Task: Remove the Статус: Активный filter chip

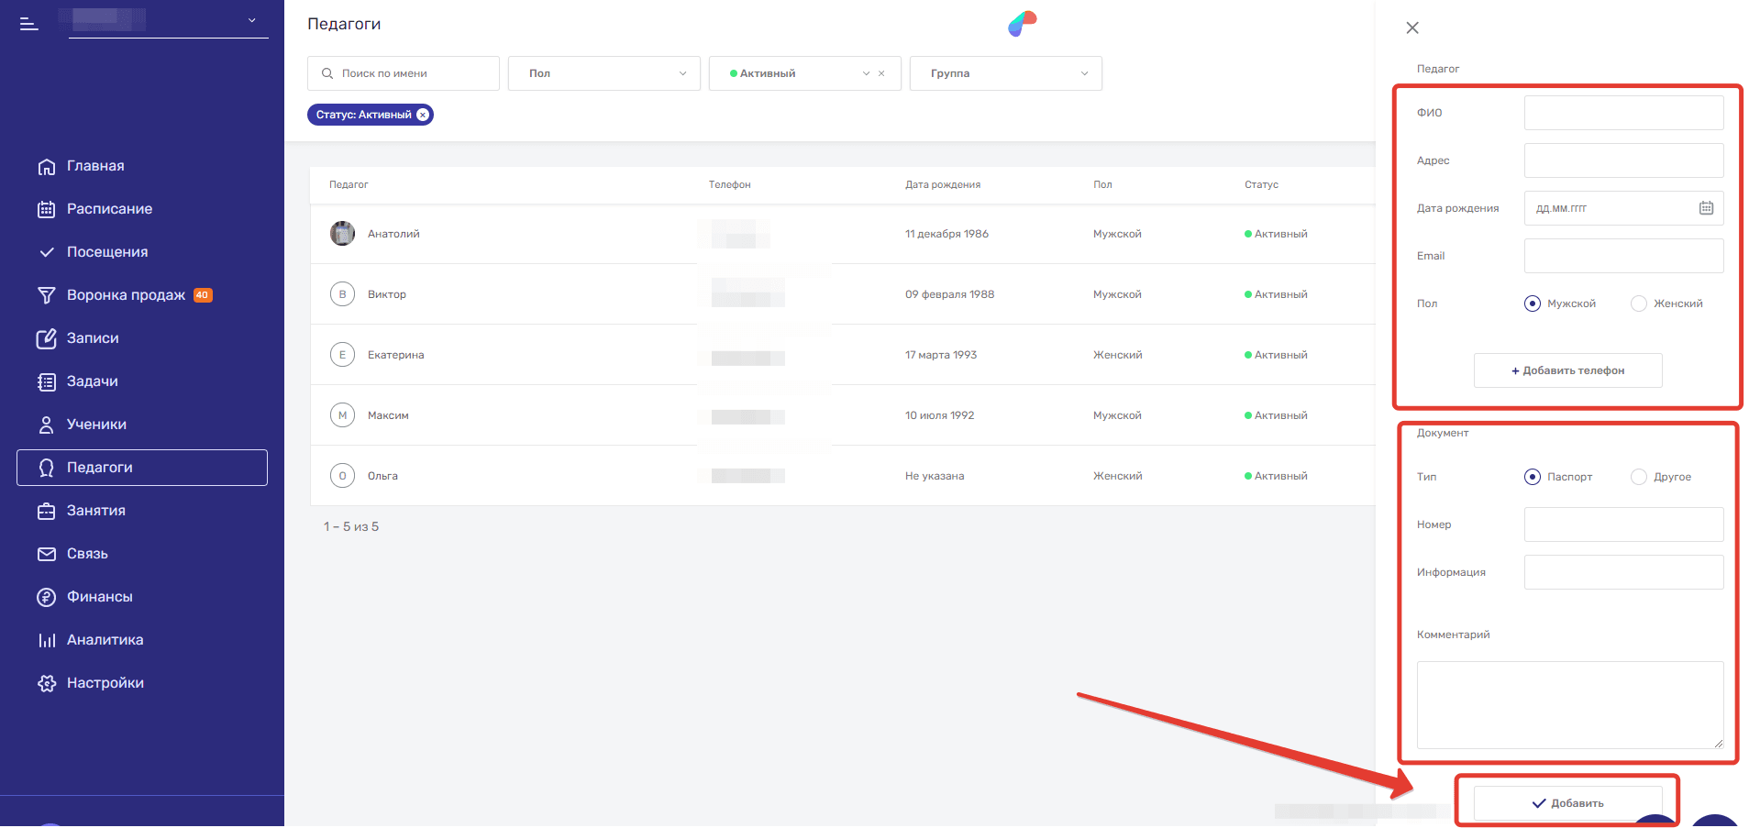Action: (423, 115)
